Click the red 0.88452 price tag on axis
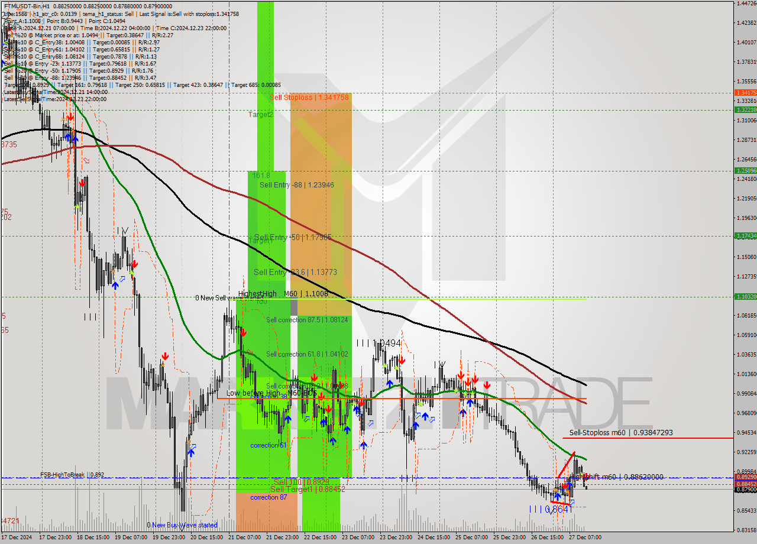 tap(745, 484)
